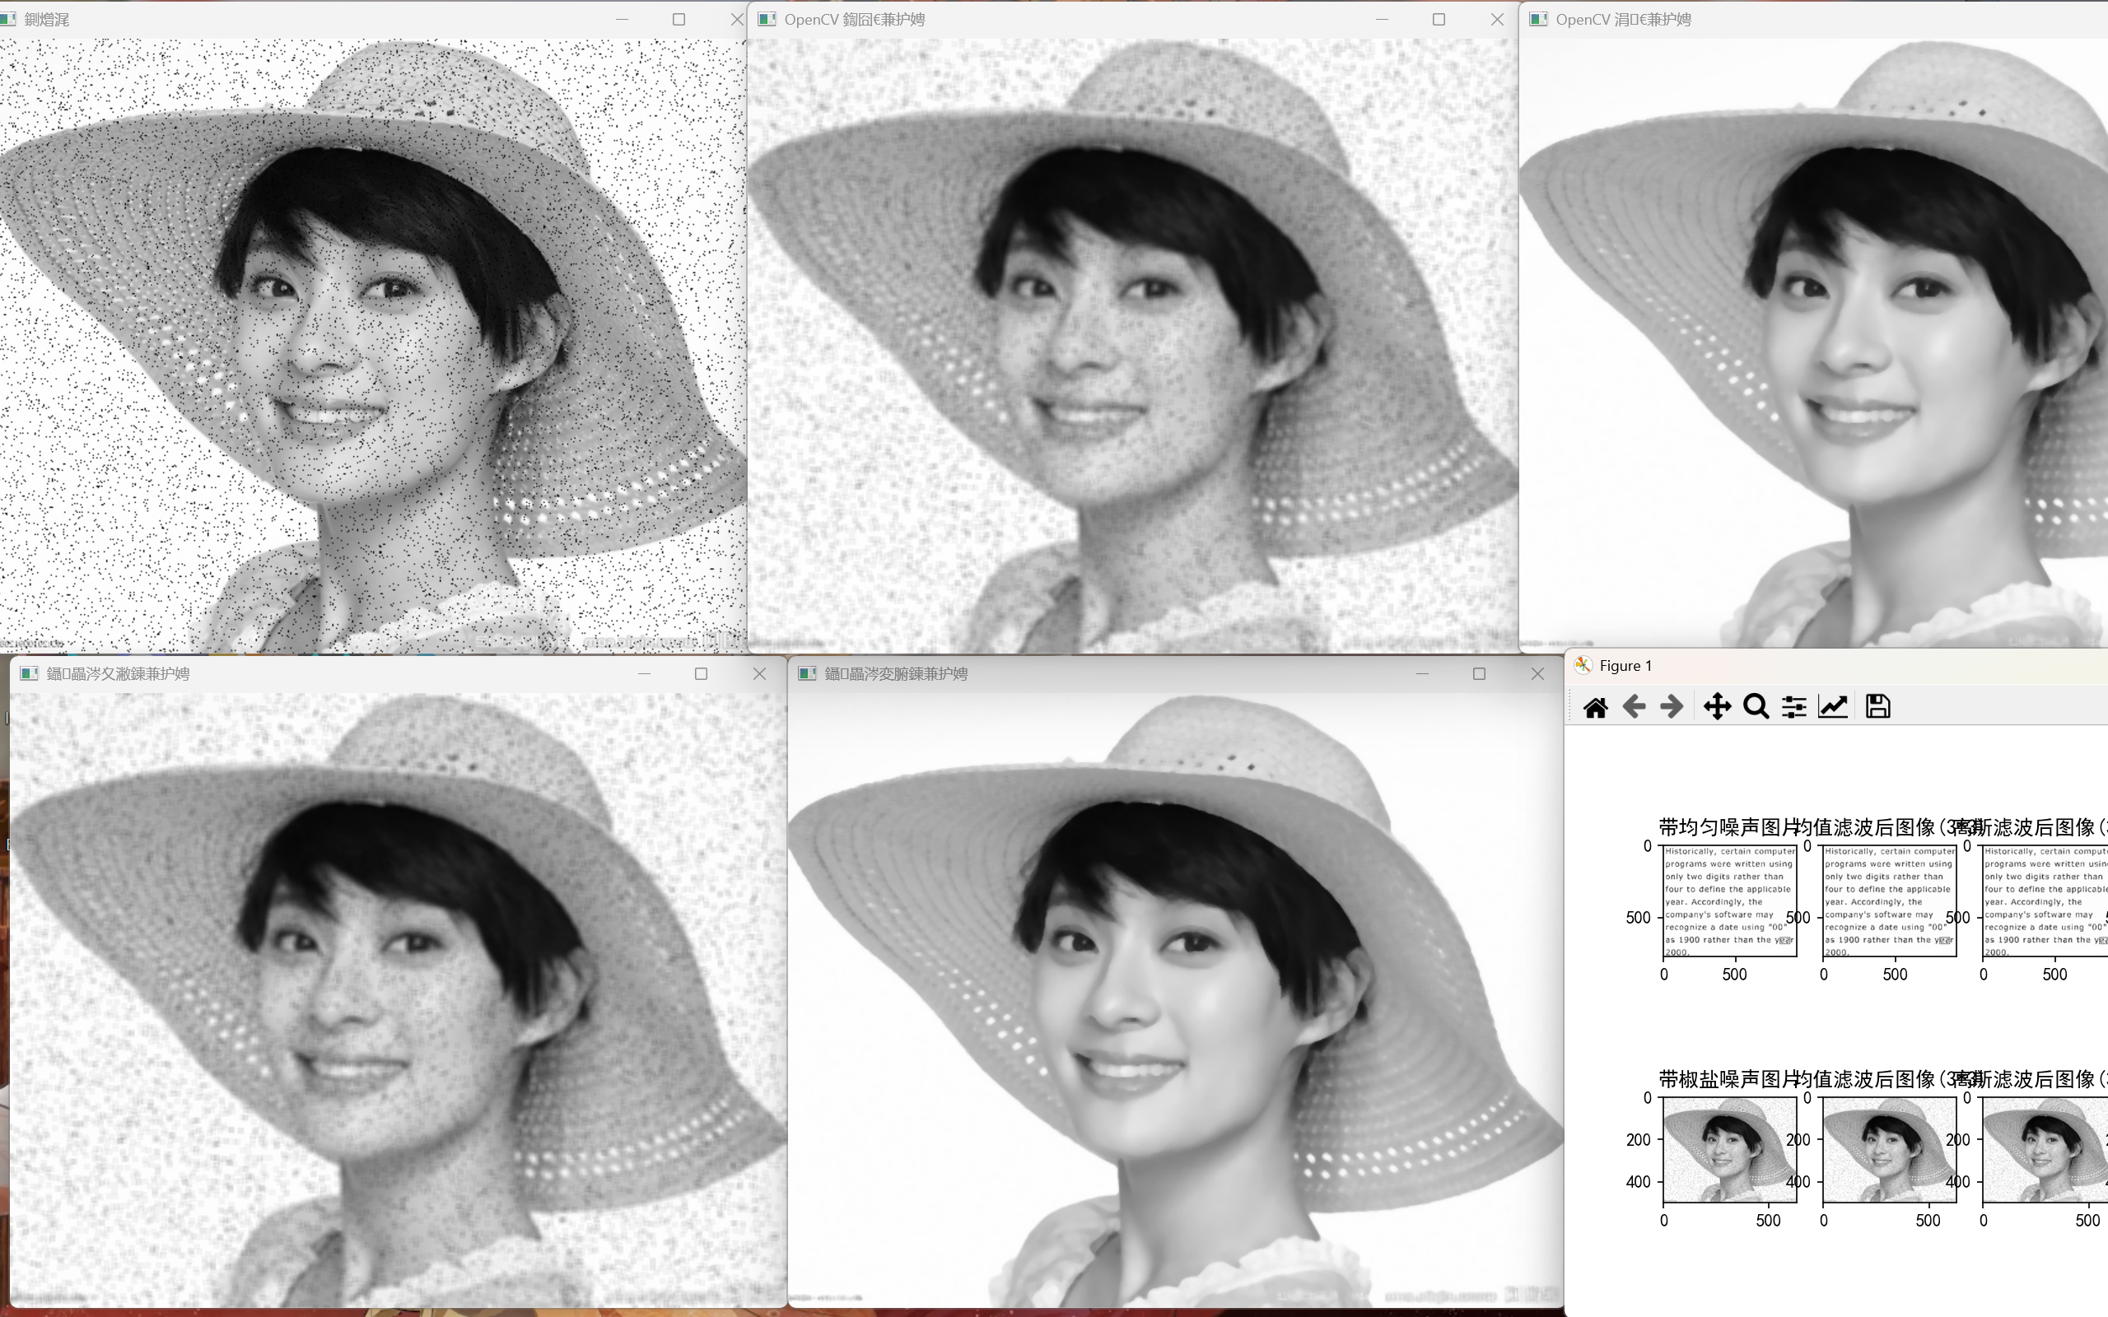The width and height of the screenshot is (2108, 1317).
Task: Close the top-middle OpenCV filter window
Action: tap(1497, 19)
